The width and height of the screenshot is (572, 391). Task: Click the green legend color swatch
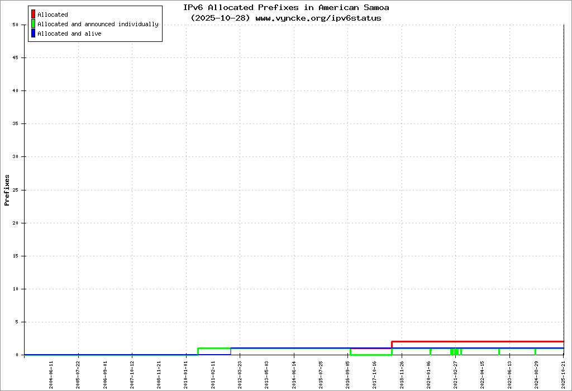tap(34, 24)
